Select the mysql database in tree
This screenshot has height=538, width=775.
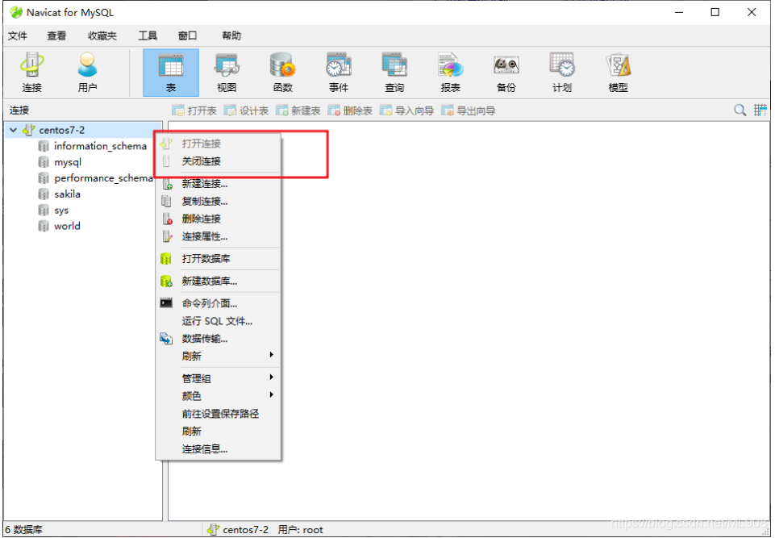(x=68, y=162)
